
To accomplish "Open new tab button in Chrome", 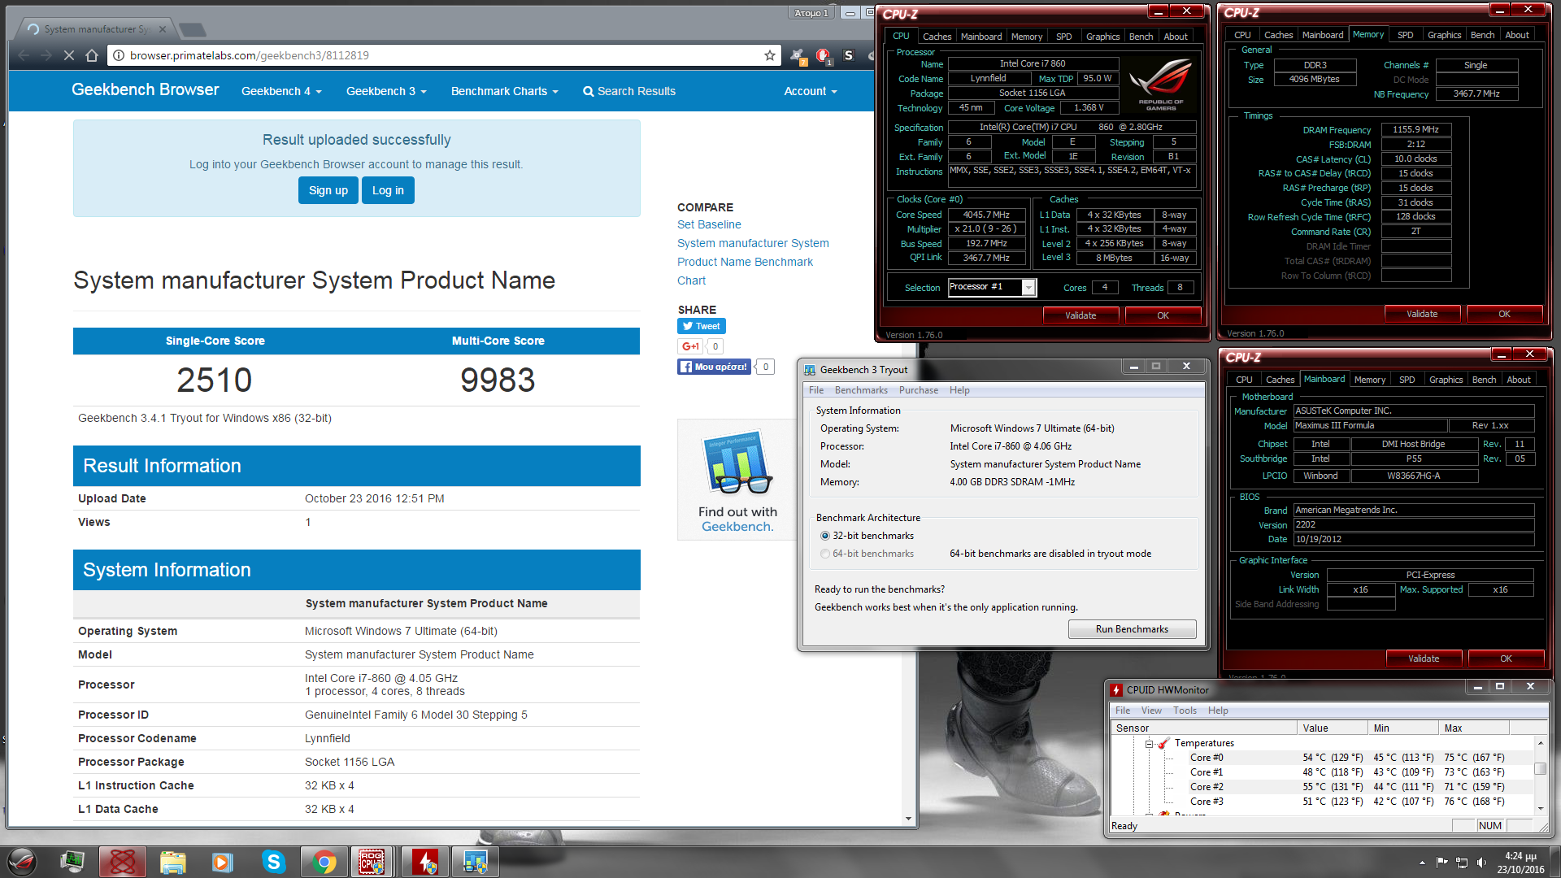I will click(x=193, y=30).
